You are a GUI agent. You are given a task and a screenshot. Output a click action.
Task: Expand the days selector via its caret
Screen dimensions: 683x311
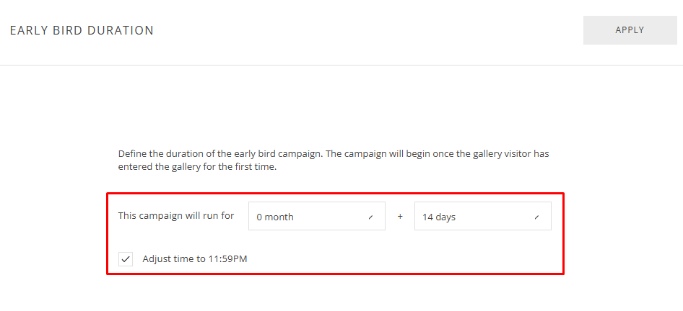pyautogui.click(x=536, y=217)
